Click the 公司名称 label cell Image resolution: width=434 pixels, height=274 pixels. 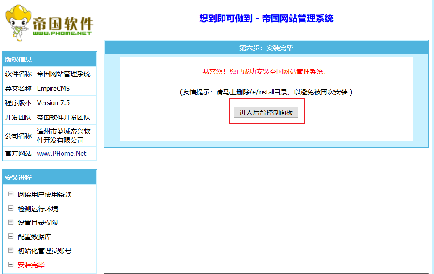[x=19, y=135]
